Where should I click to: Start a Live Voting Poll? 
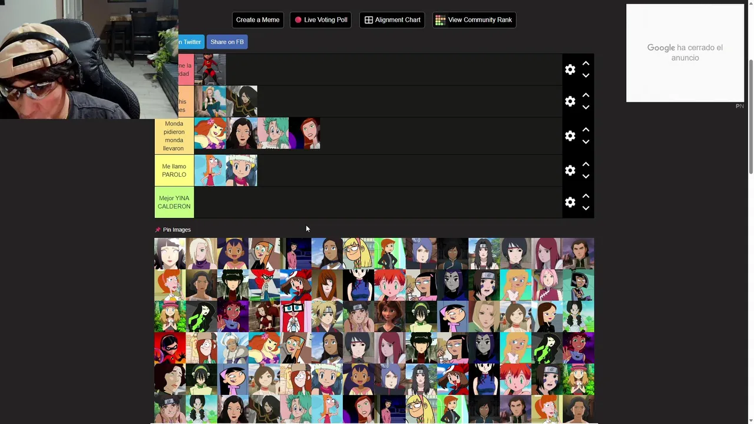(x=321, y=20)
